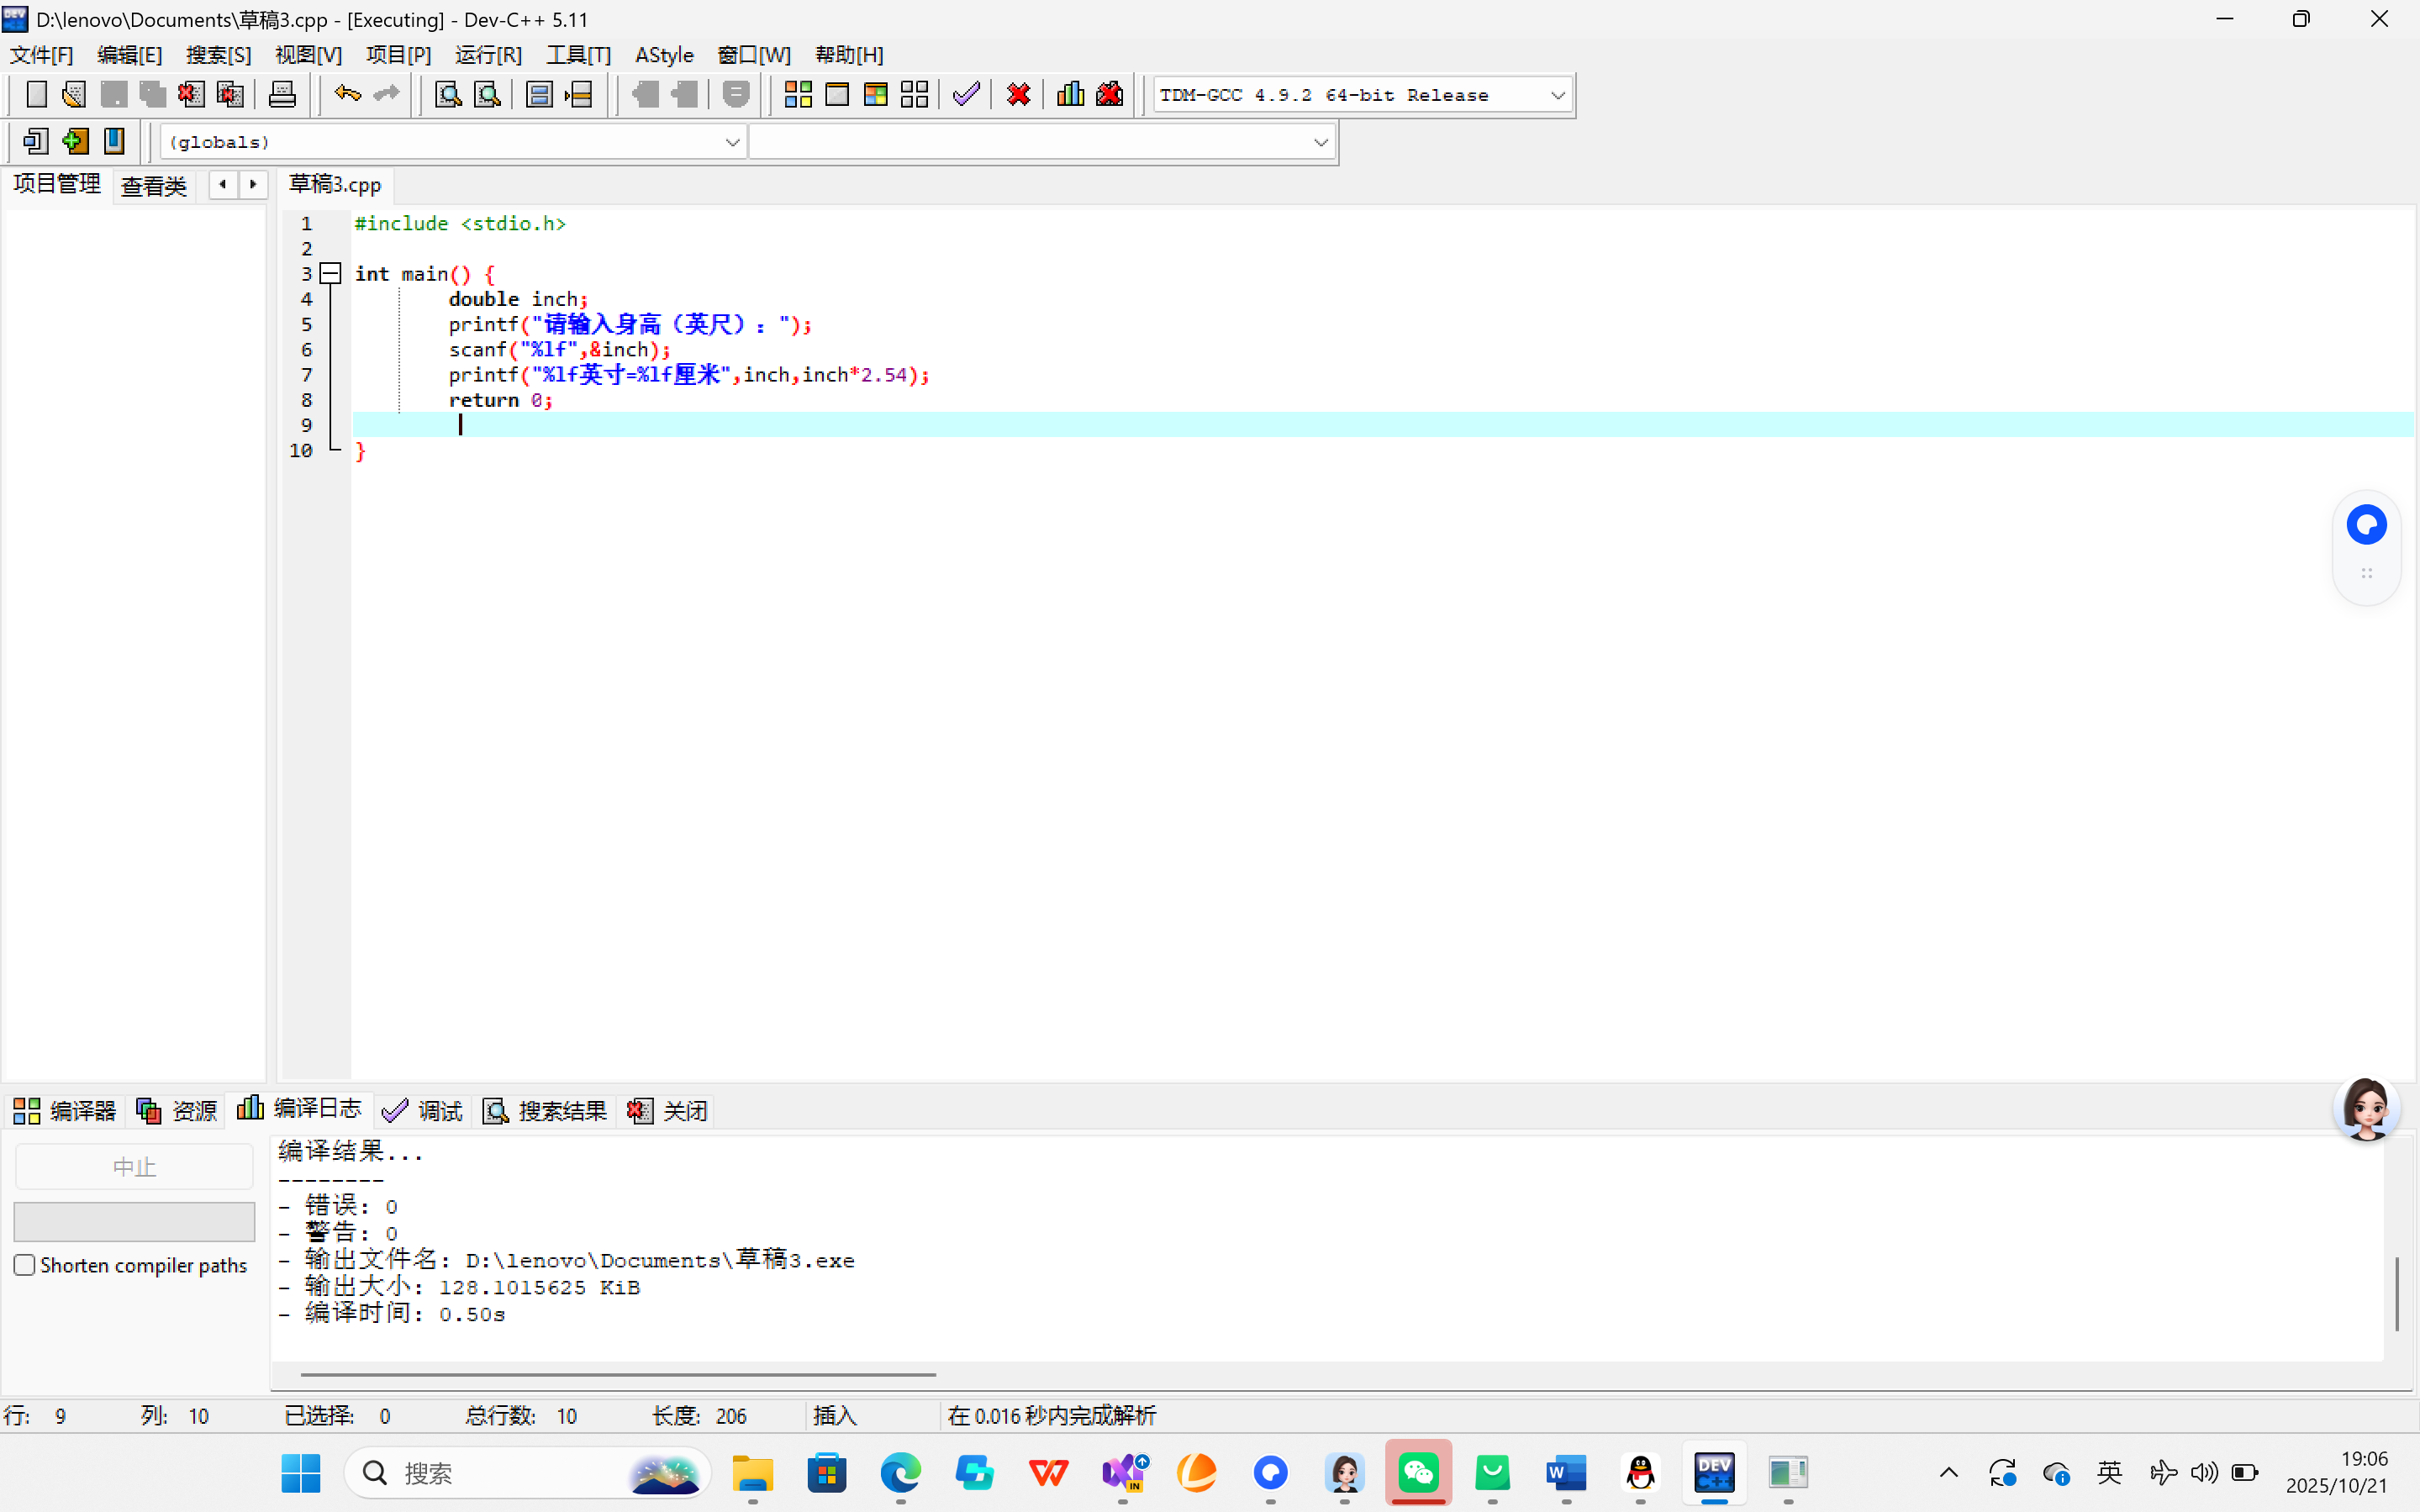
Task: Click the Compile four-squares icon
Action: tap(797, 95)
